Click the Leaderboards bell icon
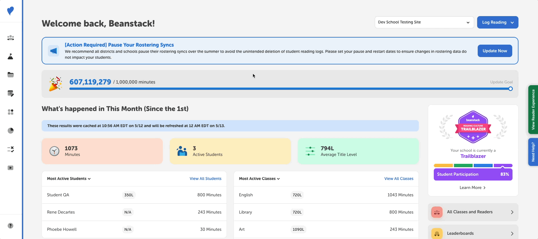The width and height of the screenshot is (538, 239). pos(437,234)
